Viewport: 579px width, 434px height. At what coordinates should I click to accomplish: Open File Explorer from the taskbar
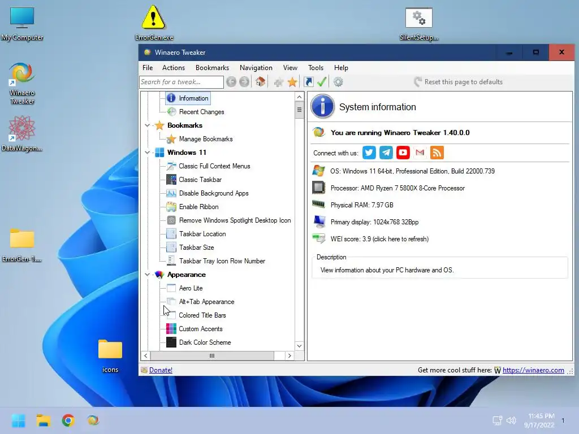pos(43,420)
